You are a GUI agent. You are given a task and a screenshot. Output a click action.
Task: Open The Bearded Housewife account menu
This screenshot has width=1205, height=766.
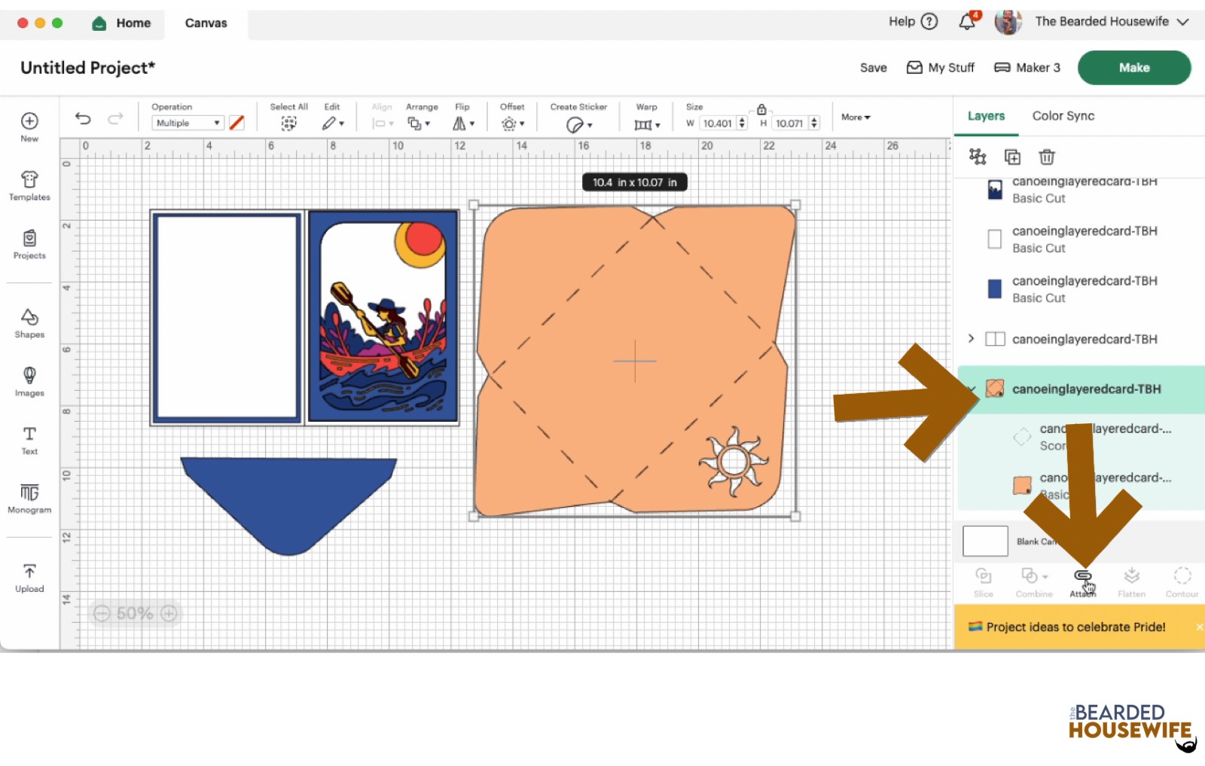(x=1112, y=22)
